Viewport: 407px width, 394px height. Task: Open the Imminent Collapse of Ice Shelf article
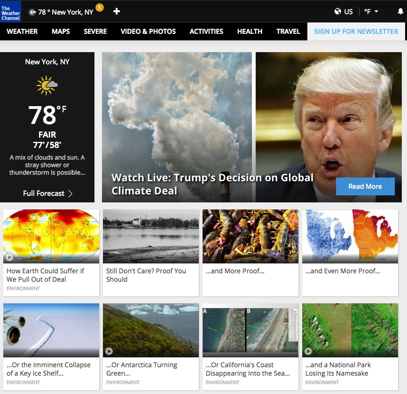[x=48, y=369]
